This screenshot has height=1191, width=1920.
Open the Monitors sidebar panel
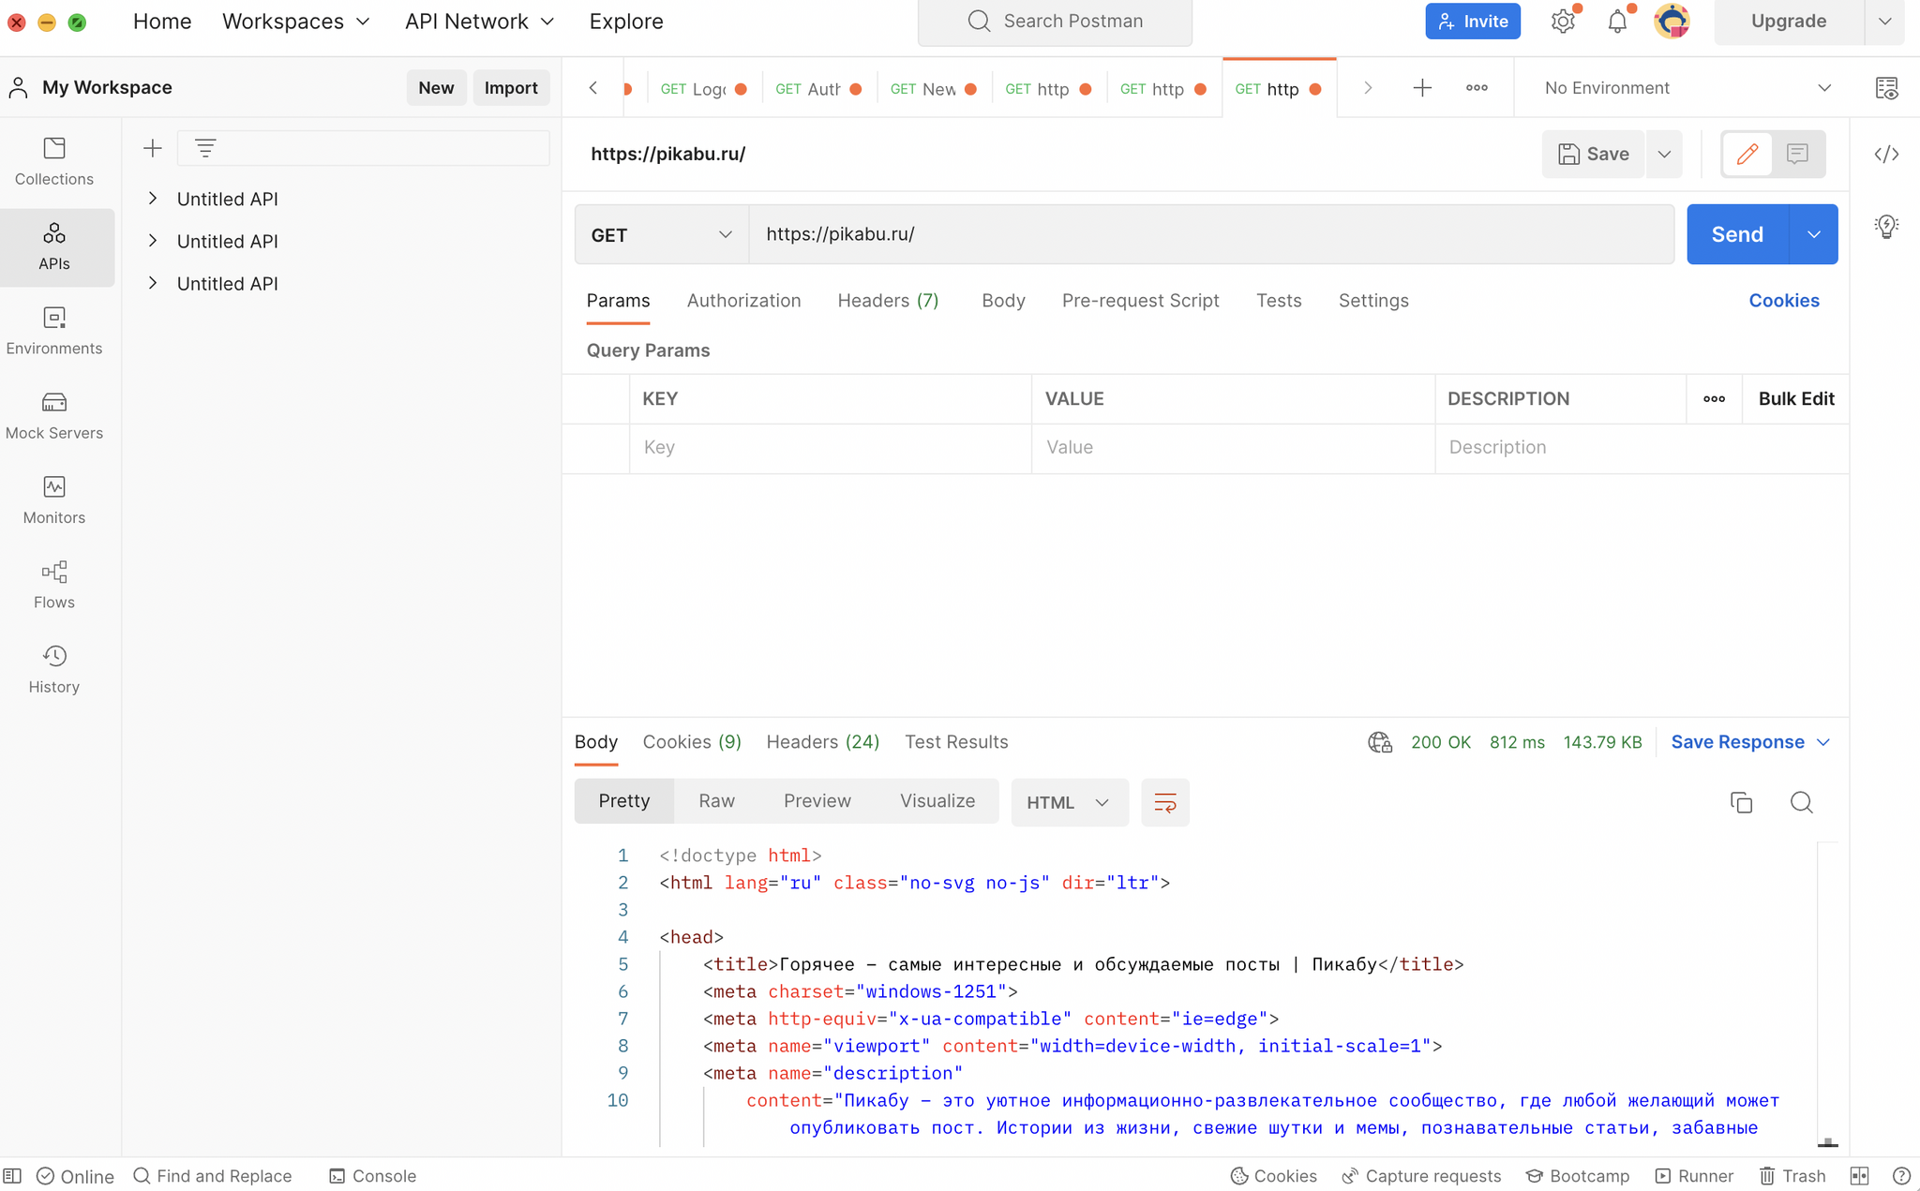(x=54, y=500)
